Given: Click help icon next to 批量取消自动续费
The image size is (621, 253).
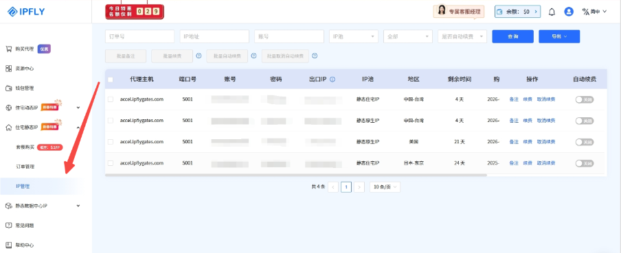Looking at the screenshot, I should tap(315, 56).
